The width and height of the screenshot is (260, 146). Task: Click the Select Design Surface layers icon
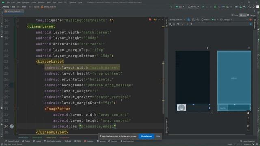188,20
